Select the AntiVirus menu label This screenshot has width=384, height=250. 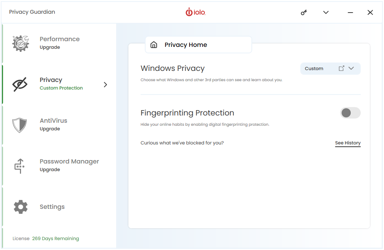point(53,121)
